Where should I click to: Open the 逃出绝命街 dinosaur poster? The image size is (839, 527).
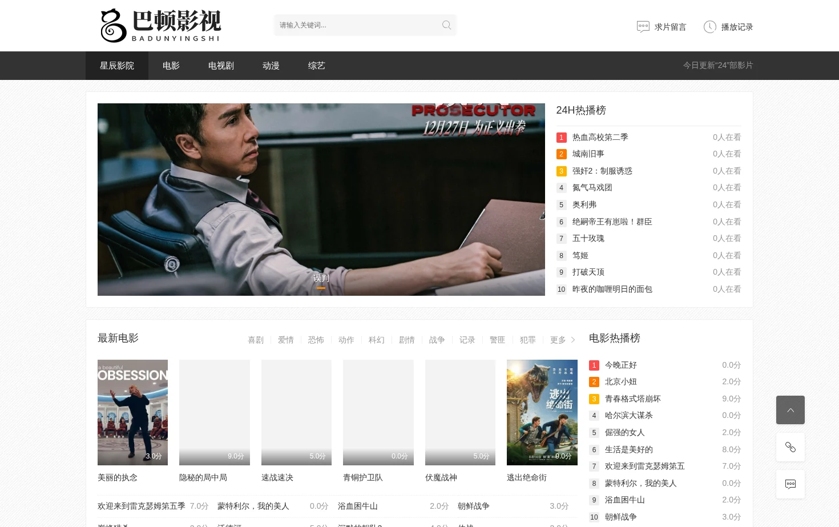[x=542, y=412]
